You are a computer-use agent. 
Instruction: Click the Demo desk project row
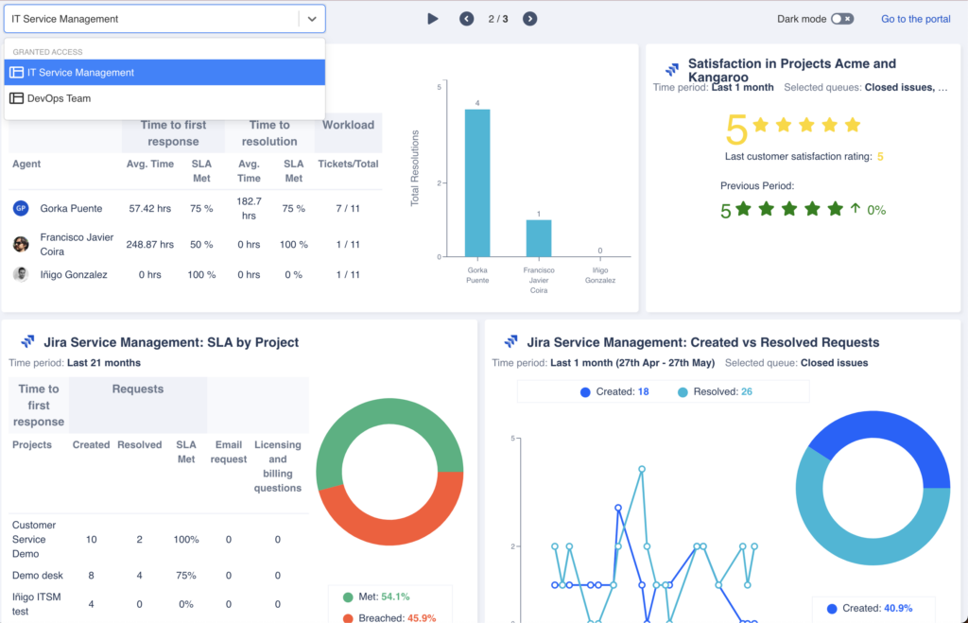click(159, 575)
